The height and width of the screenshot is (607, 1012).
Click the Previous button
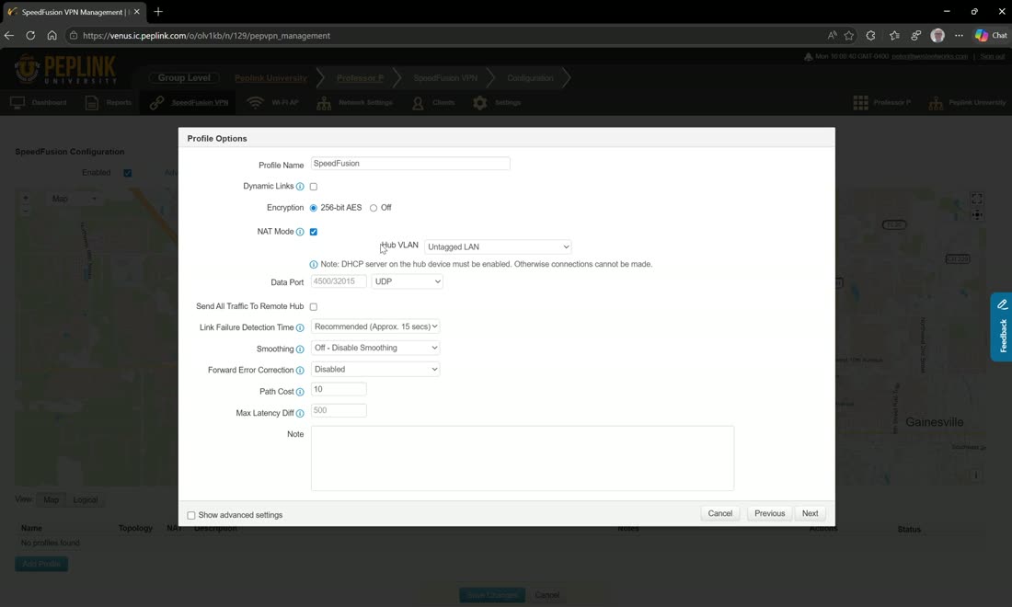point(769,513)
